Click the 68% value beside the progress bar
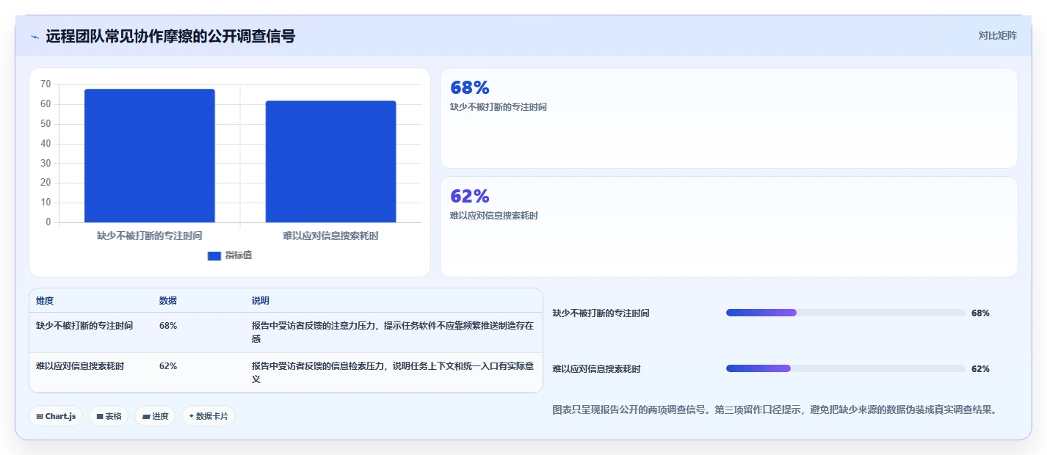Image resolution: width=1047 pixels, height=455 pixels. [980, 313]
